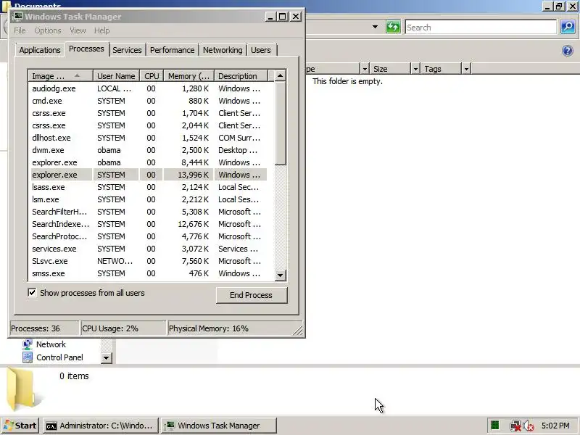Select explorer.exe run by obama
This screenshot has width=580, height=435.
coord(149,162)
